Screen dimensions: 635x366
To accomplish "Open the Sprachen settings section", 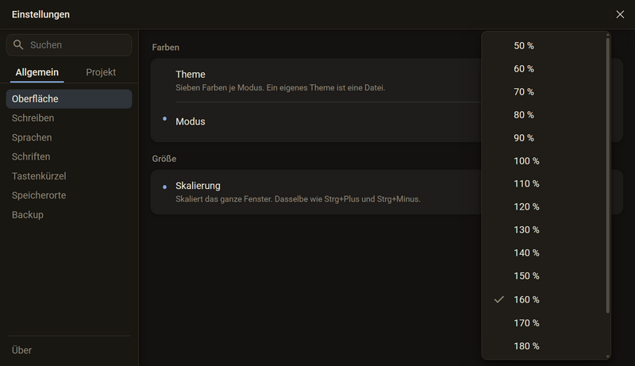I will 69,137.
